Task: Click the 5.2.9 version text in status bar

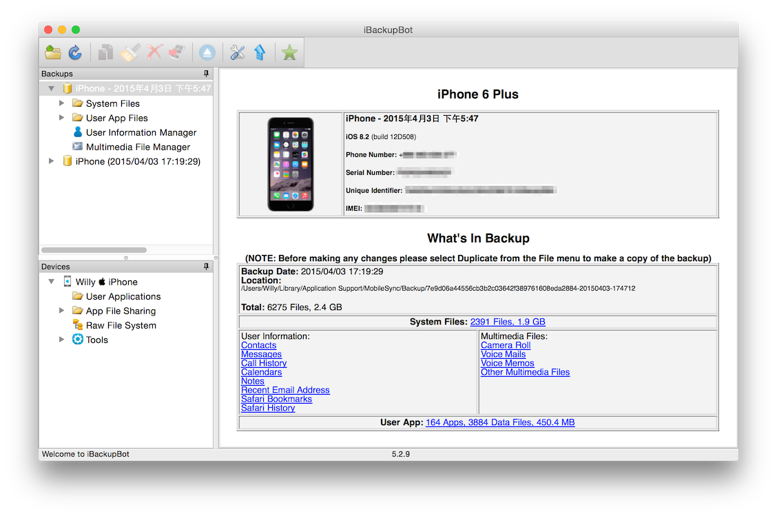Action: pyautogui.click(x=400, y=453)
